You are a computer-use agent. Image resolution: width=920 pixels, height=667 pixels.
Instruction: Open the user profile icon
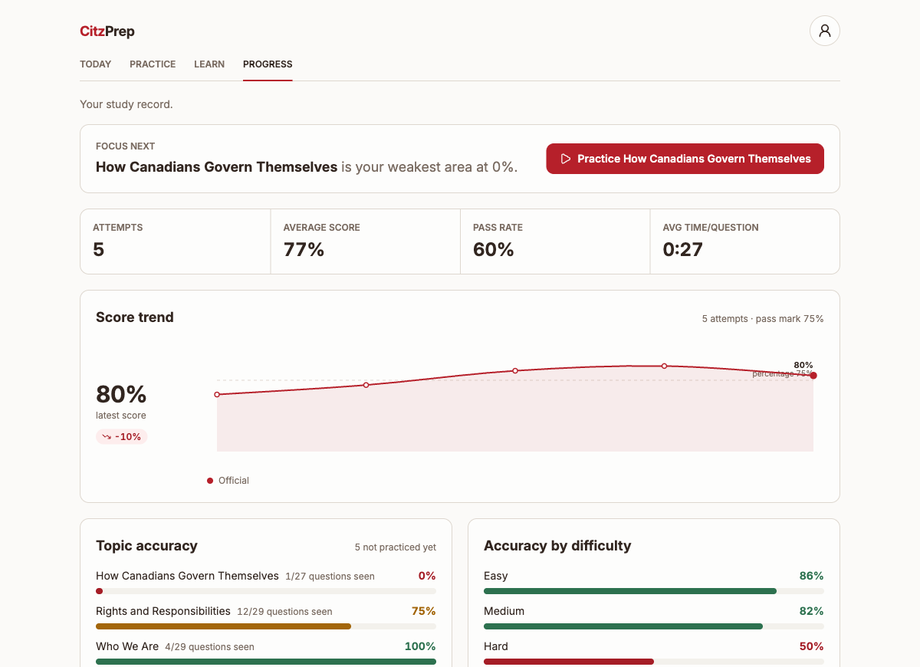(825, 31)
